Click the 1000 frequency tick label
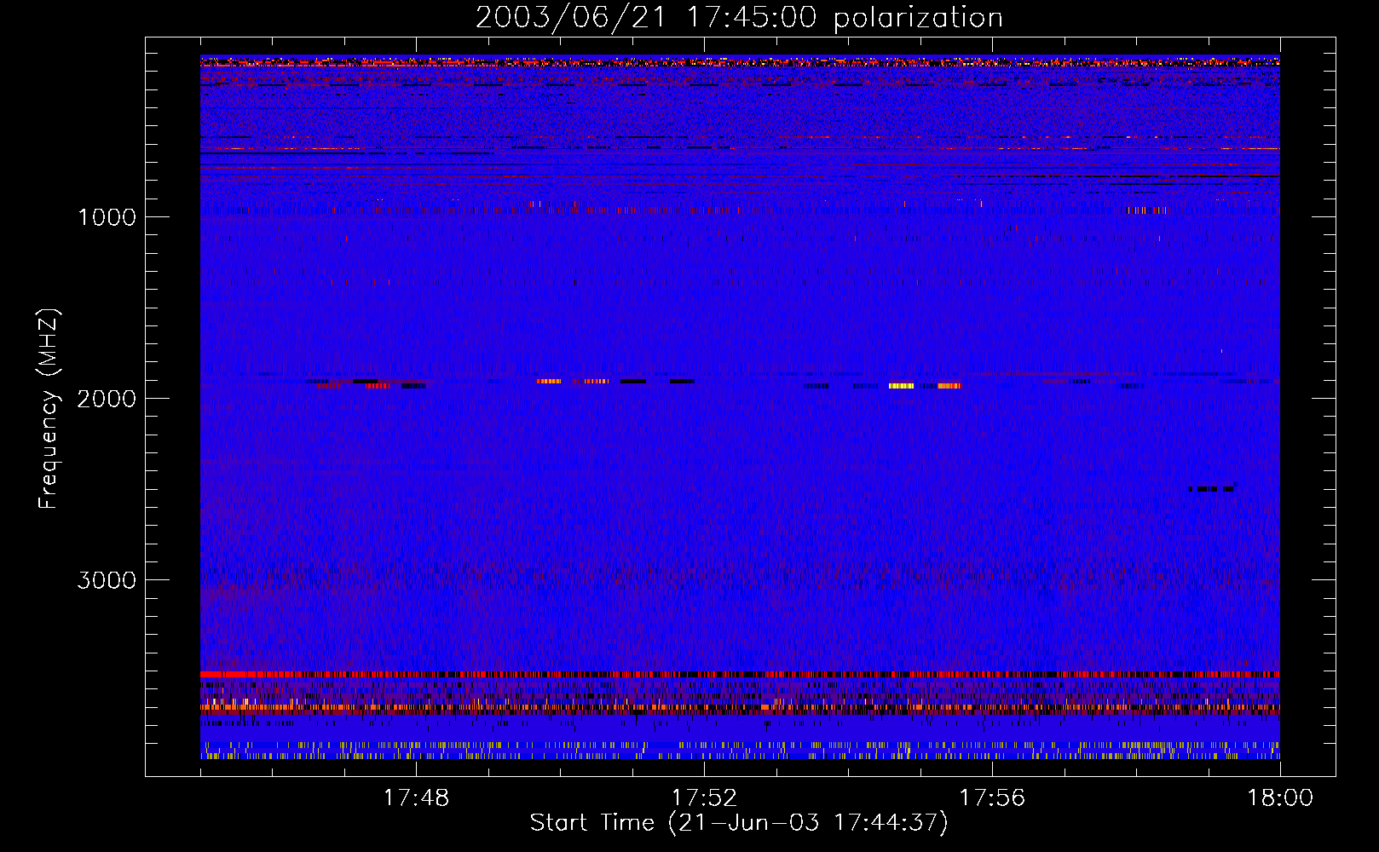Image resolution: width=1379 pixels, height=852 pixels. coord(107,217)
